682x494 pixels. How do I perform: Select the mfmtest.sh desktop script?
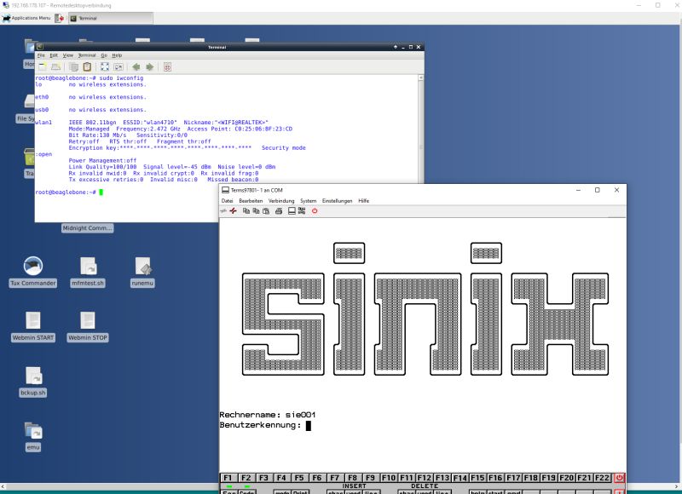tap(88, 267)
